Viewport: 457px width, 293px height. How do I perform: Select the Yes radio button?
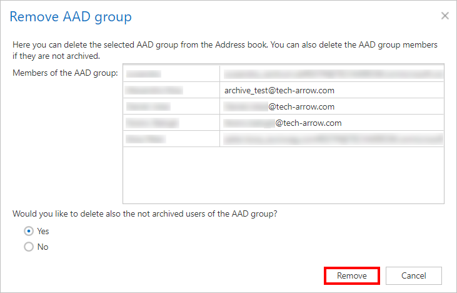[x=29, y=231]
